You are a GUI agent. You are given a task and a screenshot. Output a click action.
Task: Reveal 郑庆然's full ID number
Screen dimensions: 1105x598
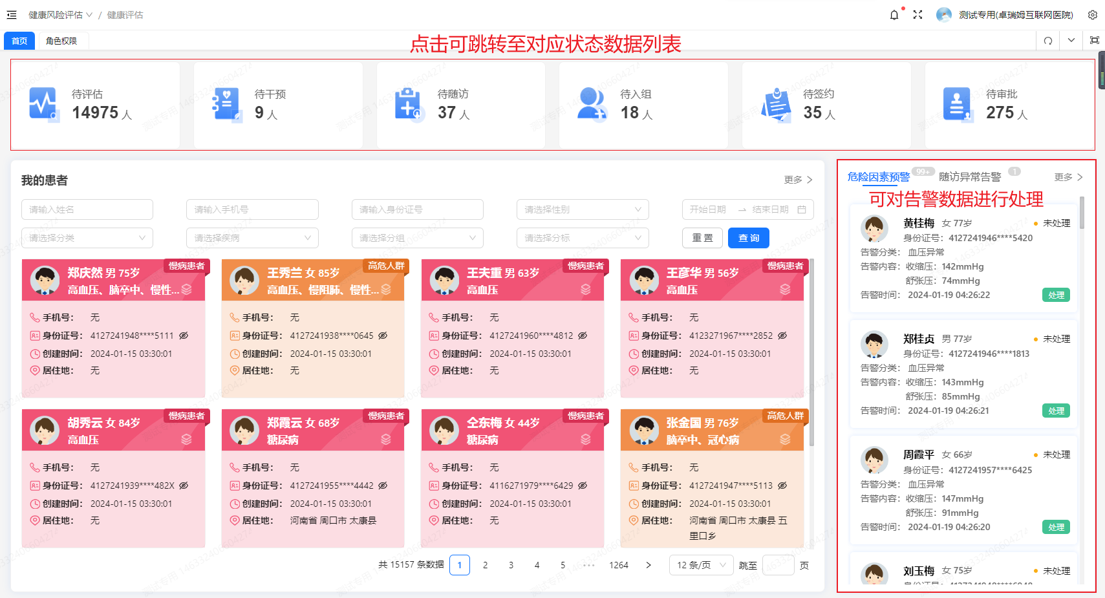[184, 336]
